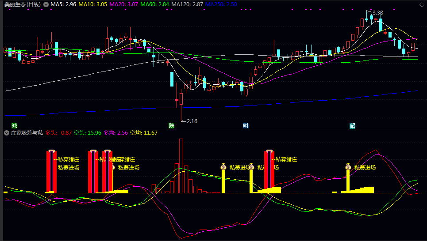427x241 pixels.
Task: Click the 庄家吸筹与私 indicator name
Action: click(x=27, y=133)
